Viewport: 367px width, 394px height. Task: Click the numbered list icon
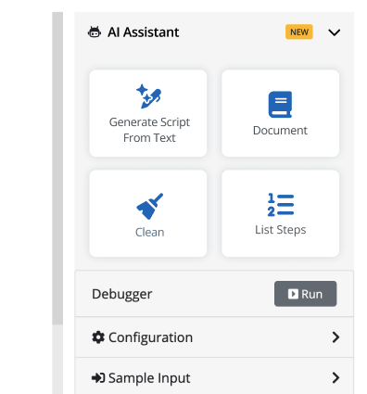click(281, 205)
